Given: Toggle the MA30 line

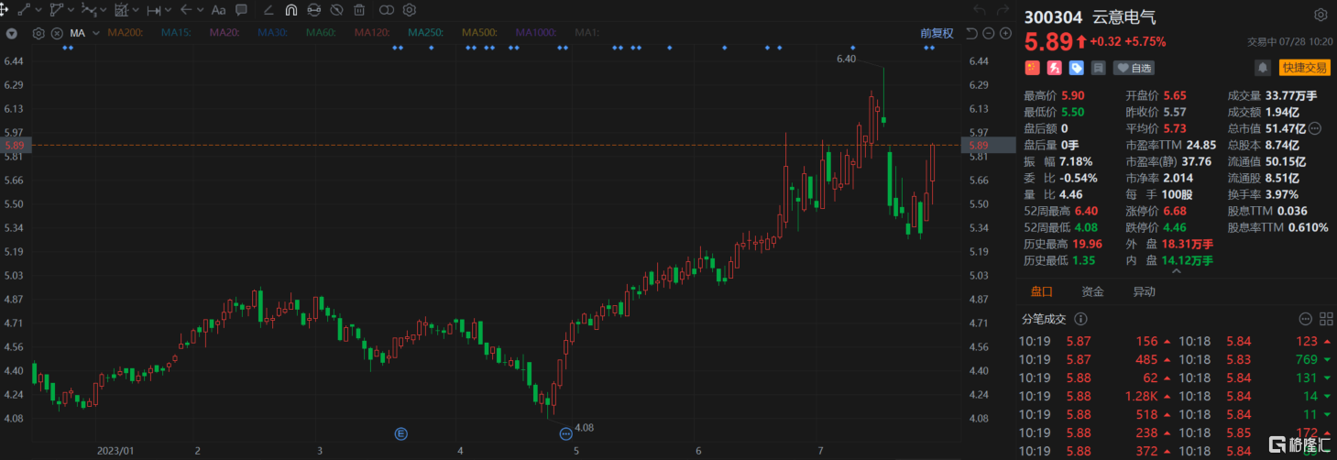Looking at the screenshot, I should pyautogui.click(x=272, y=33).
